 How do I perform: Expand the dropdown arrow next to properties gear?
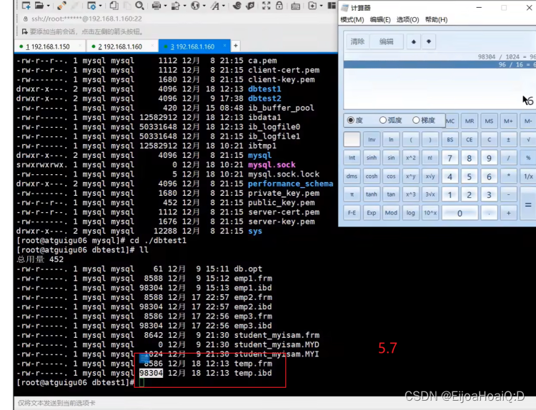coord(100,6)
